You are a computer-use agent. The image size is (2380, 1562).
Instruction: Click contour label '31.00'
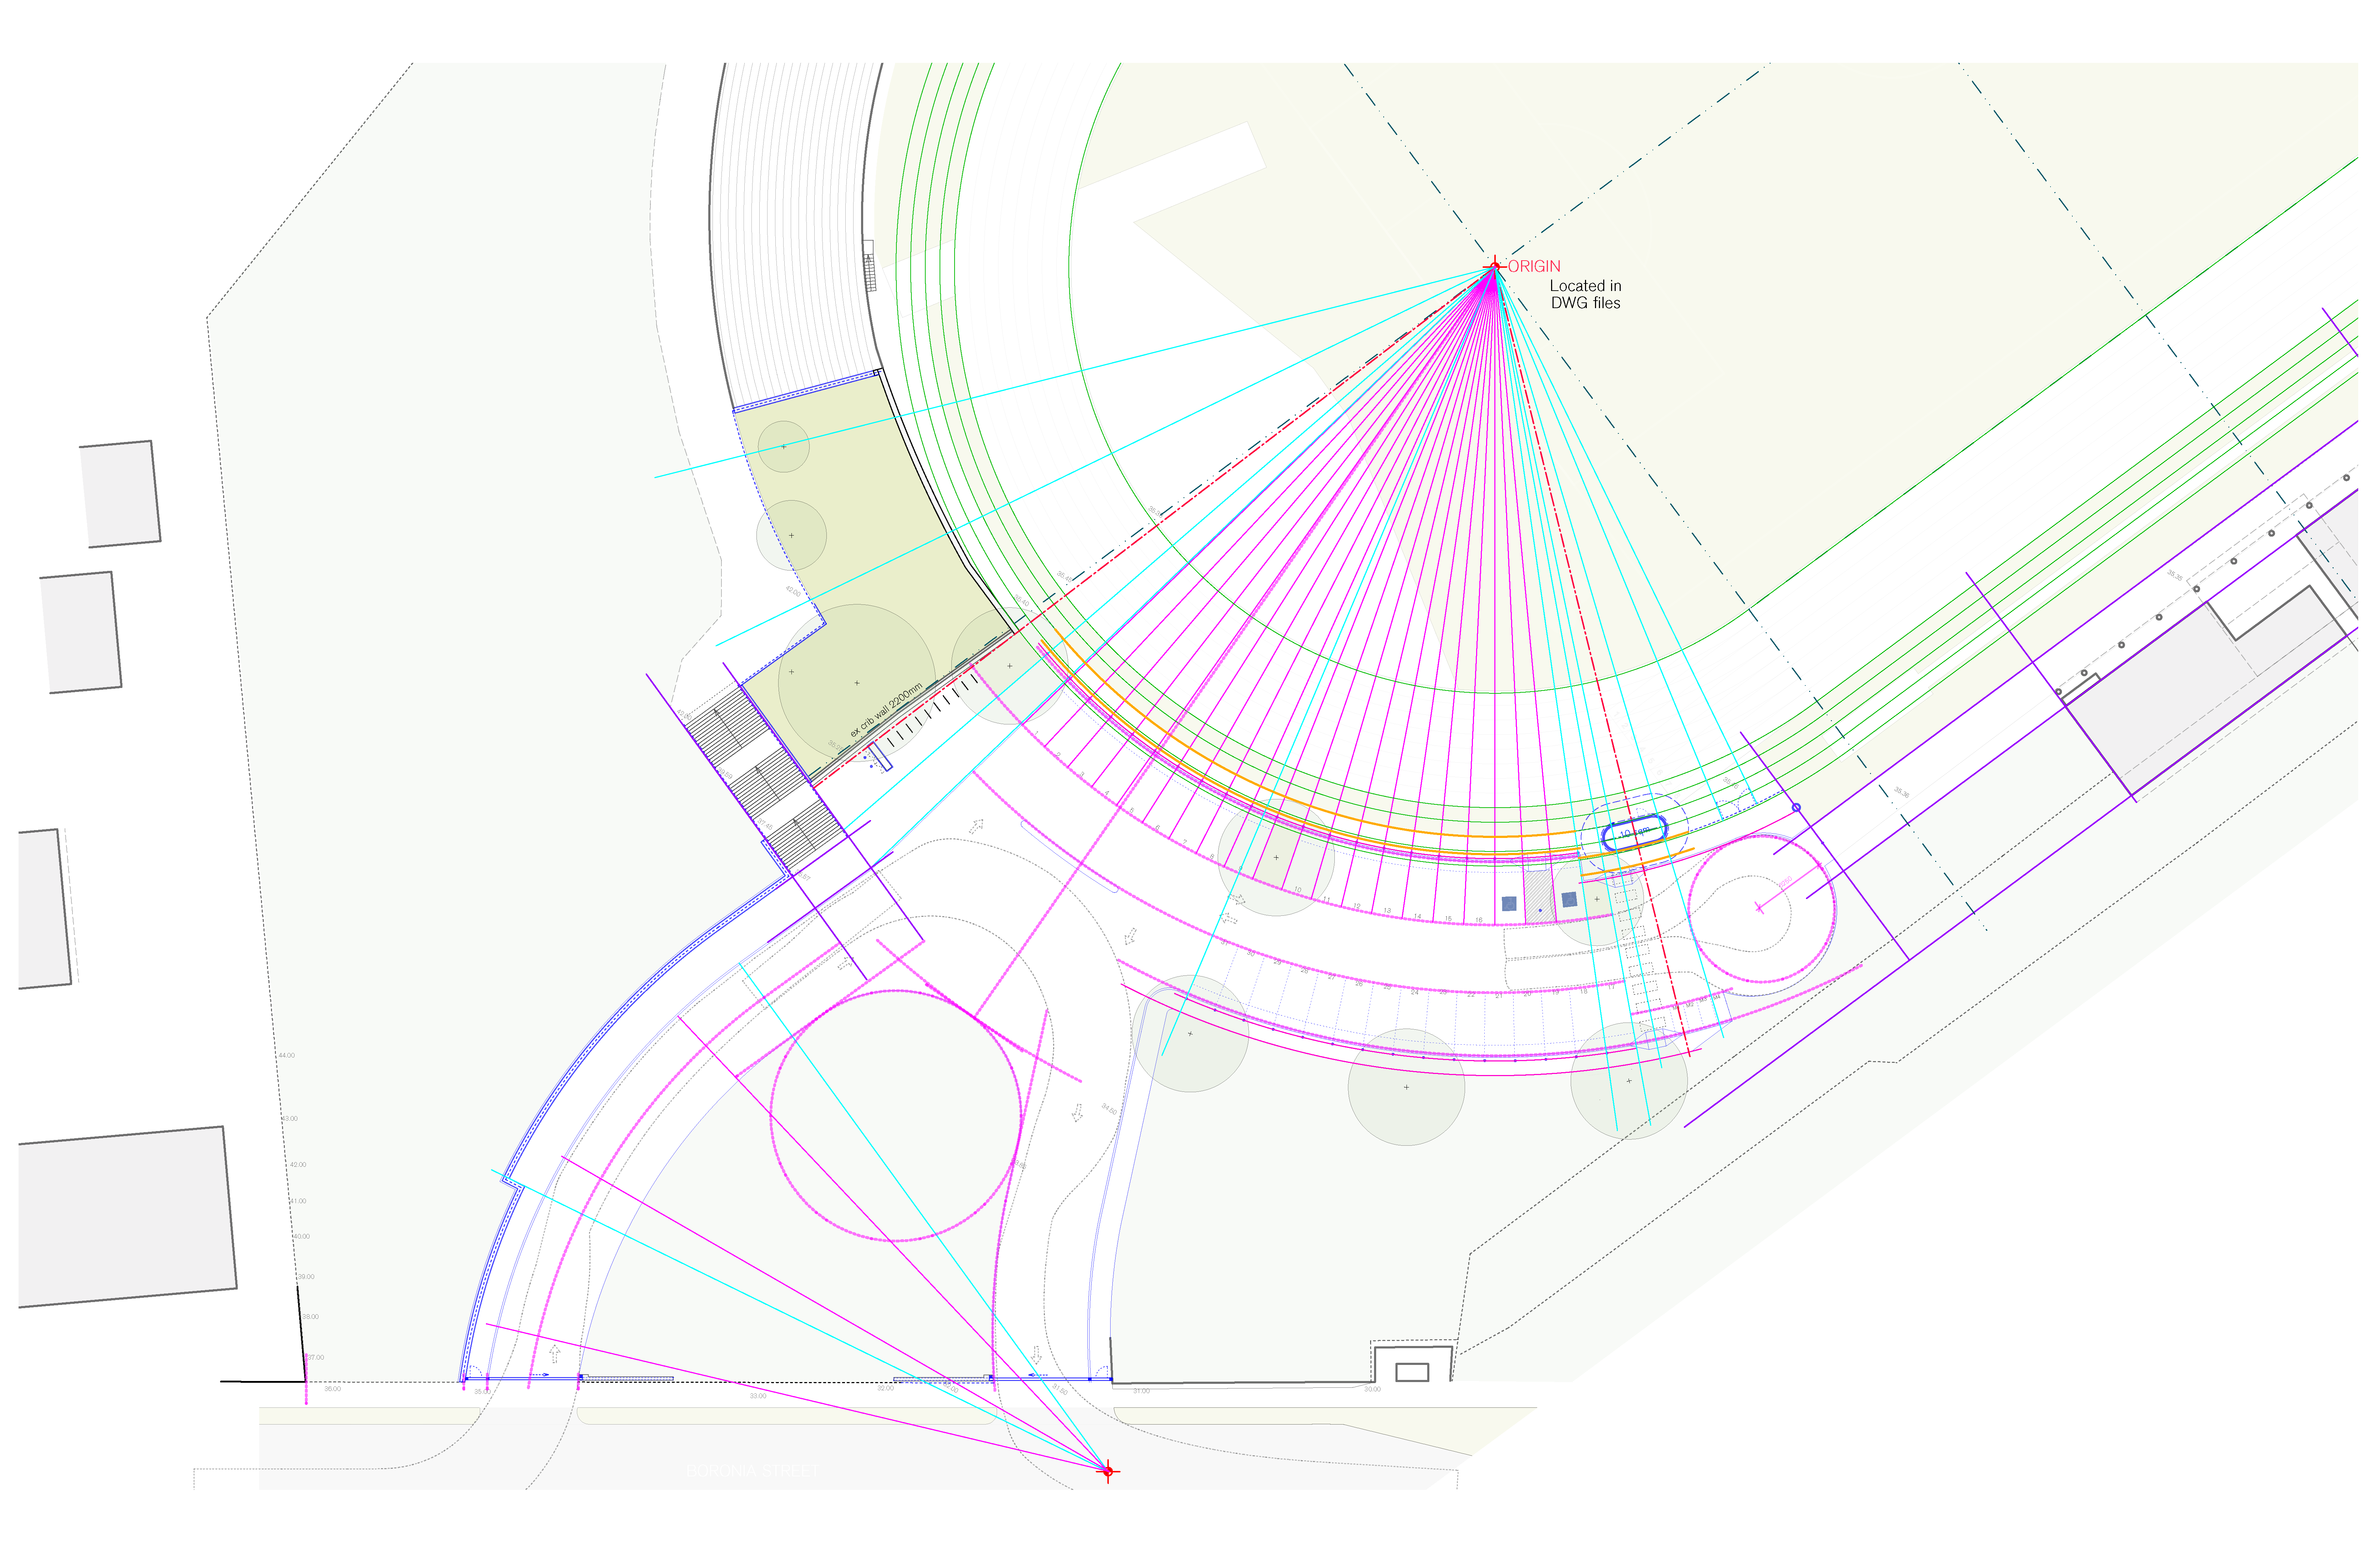click(x=1142, y=1391)
